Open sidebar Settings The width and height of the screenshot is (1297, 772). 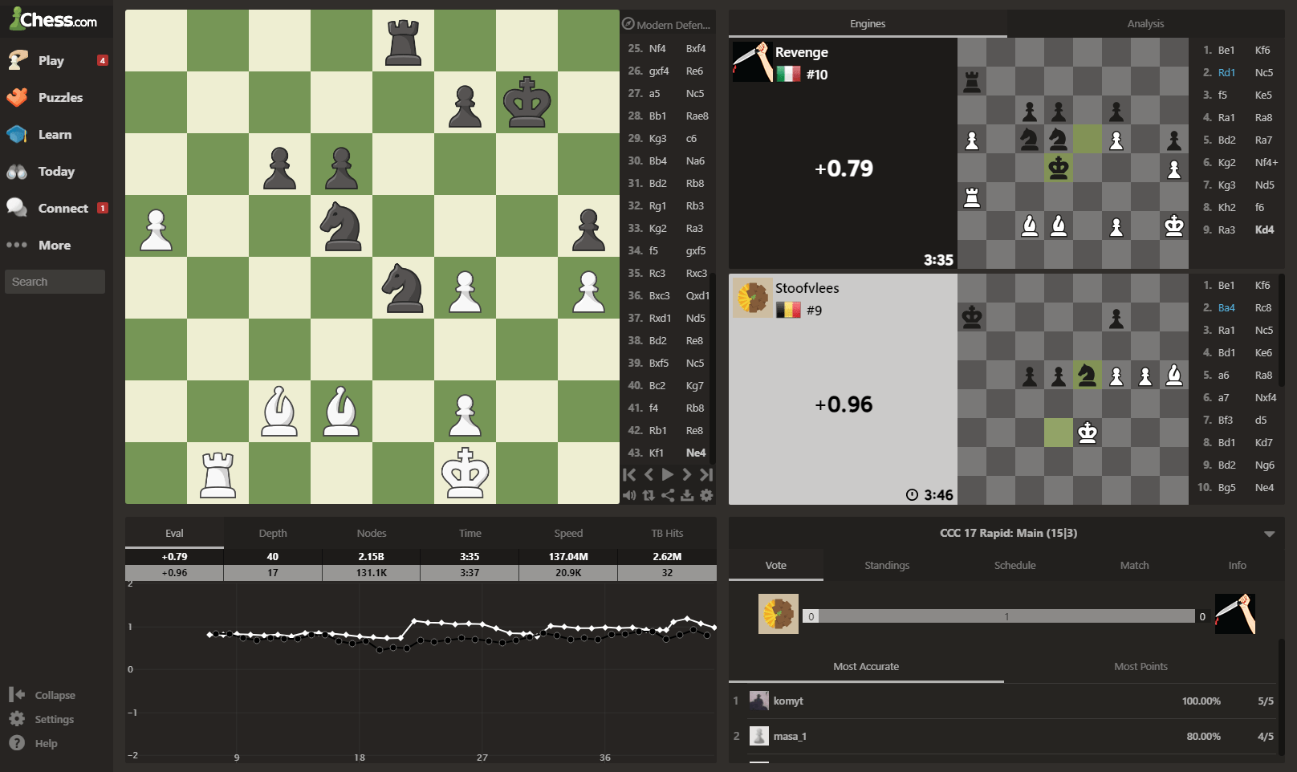point(42,719)
